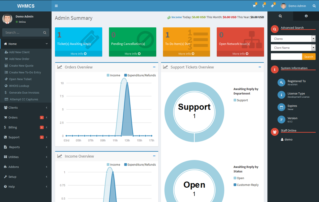Screen dimensions: 319x202
Task: Open the dollar billing notification icon
Action: click(x=263, y=6)
